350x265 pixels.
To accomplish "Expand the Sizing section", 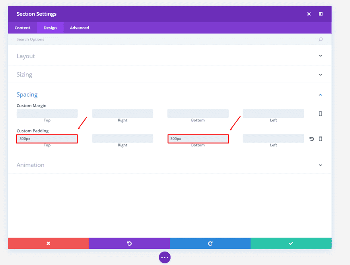I will [321, 74].
